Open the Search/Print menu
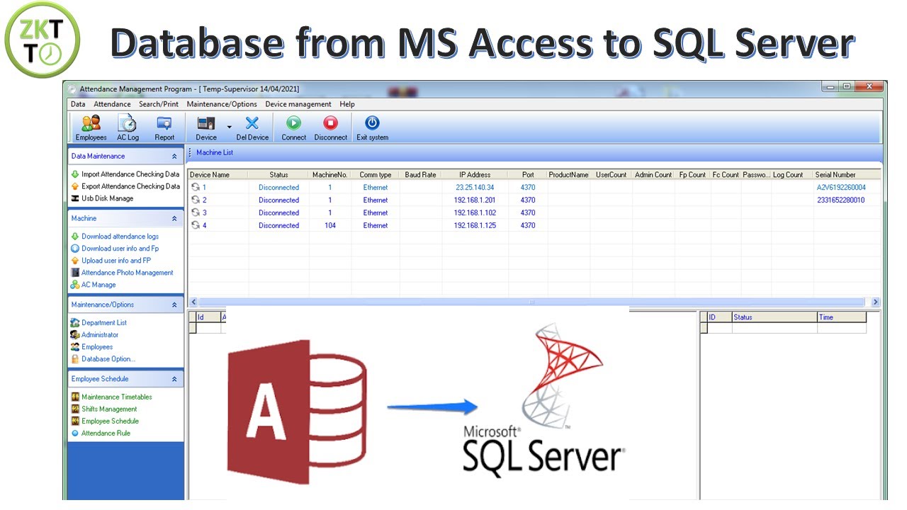This screenshot has width=907, height=510. click(159, 104)
